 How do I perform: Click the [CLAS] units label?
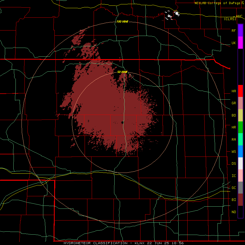(230, 19)
